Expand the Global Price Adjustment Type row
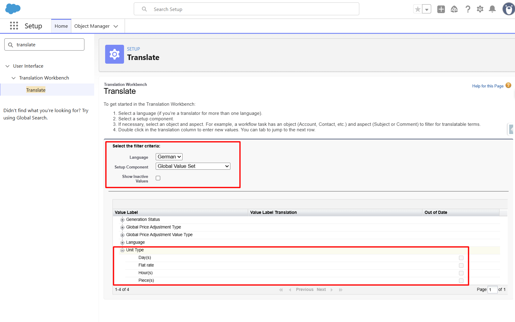This screenshot has width=515, height=322. tap(123, 227)
